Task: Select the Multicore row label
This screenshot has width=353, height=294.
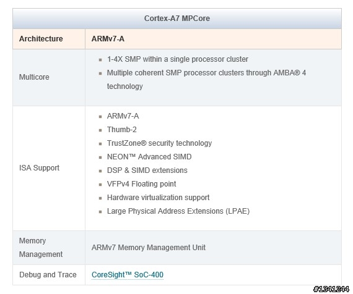Action: (x=34, y=77)
